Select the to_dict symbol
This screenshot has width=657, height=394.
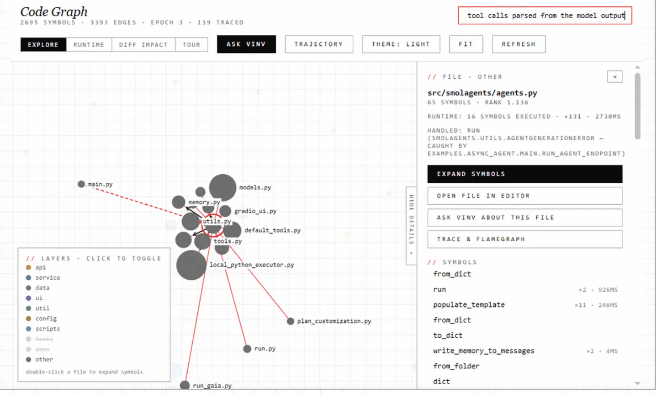(x=448, y=335)
